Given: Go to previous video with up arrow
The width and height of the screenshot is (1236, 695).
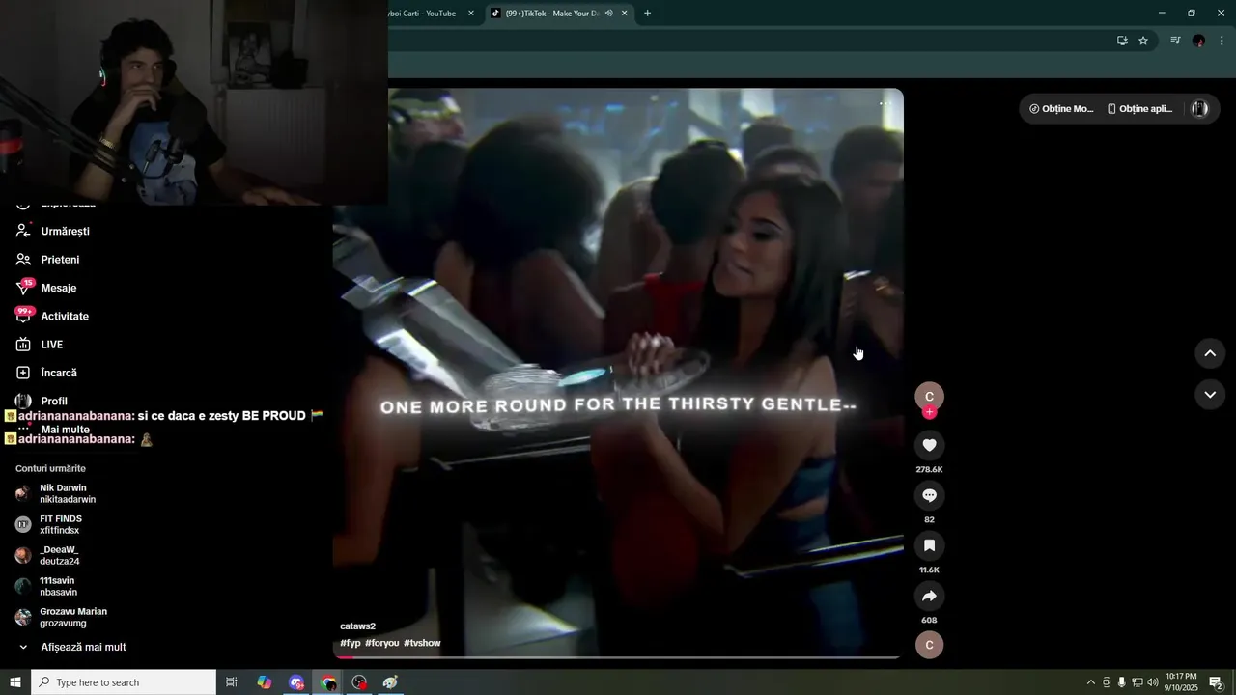Looking at the screenshot, I should coord(1209,353).
